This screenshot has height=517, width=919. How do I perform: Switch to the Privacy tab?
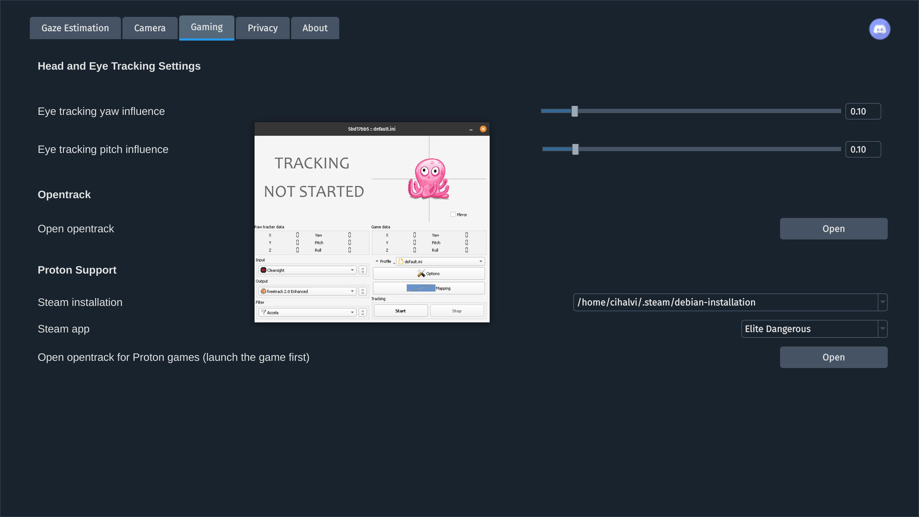(x=262, y=28)
